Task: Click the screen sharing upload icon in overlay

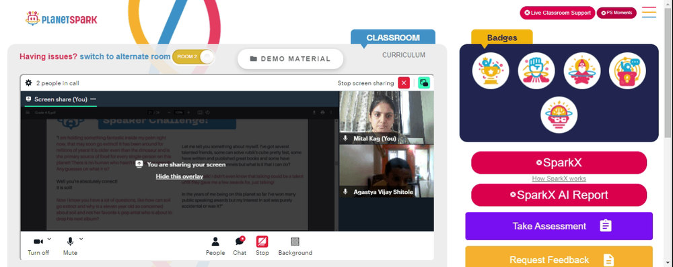Action: pyautogui.click(x=139, y=164)
